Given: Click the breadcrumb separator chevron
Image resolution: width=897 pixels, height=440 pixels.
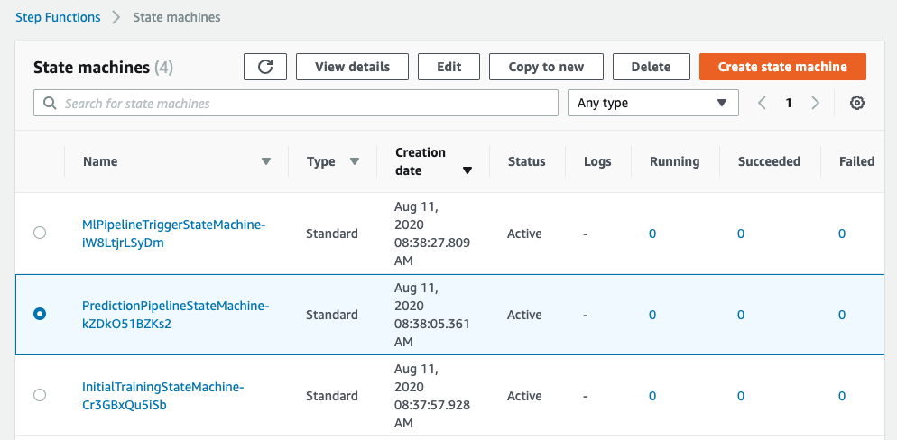Looking at the screenshot, I should 116,17.
